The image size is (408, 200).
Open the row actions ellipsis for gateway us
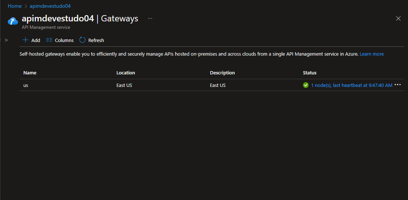pos(398,85)
